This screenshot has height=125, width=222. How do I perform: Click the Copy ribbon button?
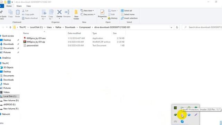pos(10,14)
